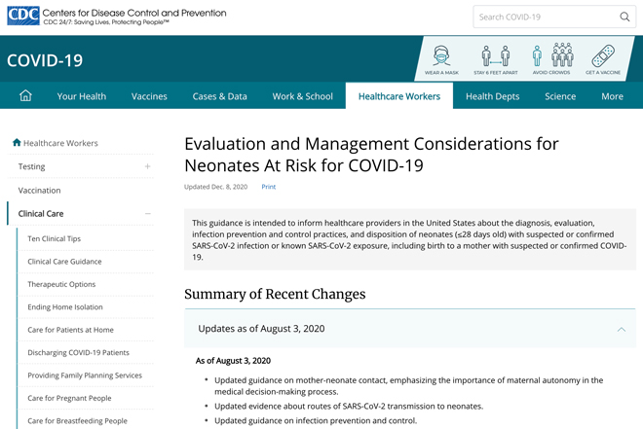Open Care for Breastfeeding People
This screenshot has width=643, height=429.
point(78,421)
